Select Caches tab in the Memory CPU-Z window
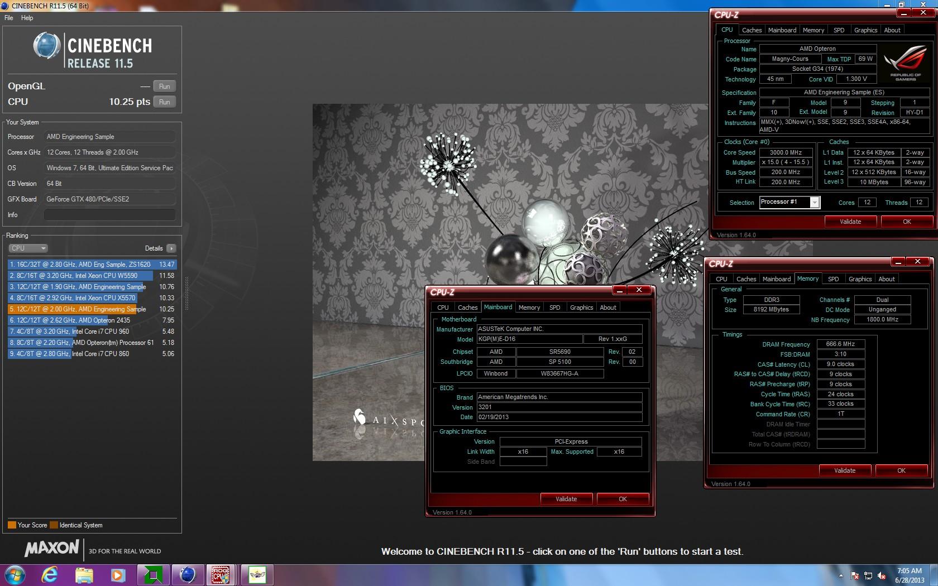Viewport: 938px width, 586px height. [746, 279]
